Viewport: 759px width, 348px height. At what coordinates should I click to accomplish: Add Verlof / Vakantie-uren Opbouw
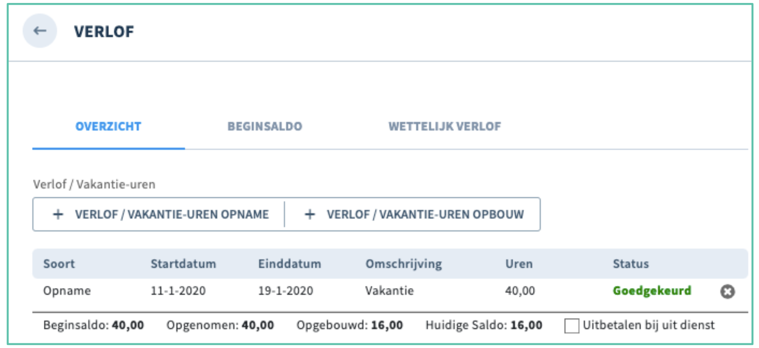[x=412, y=214]
